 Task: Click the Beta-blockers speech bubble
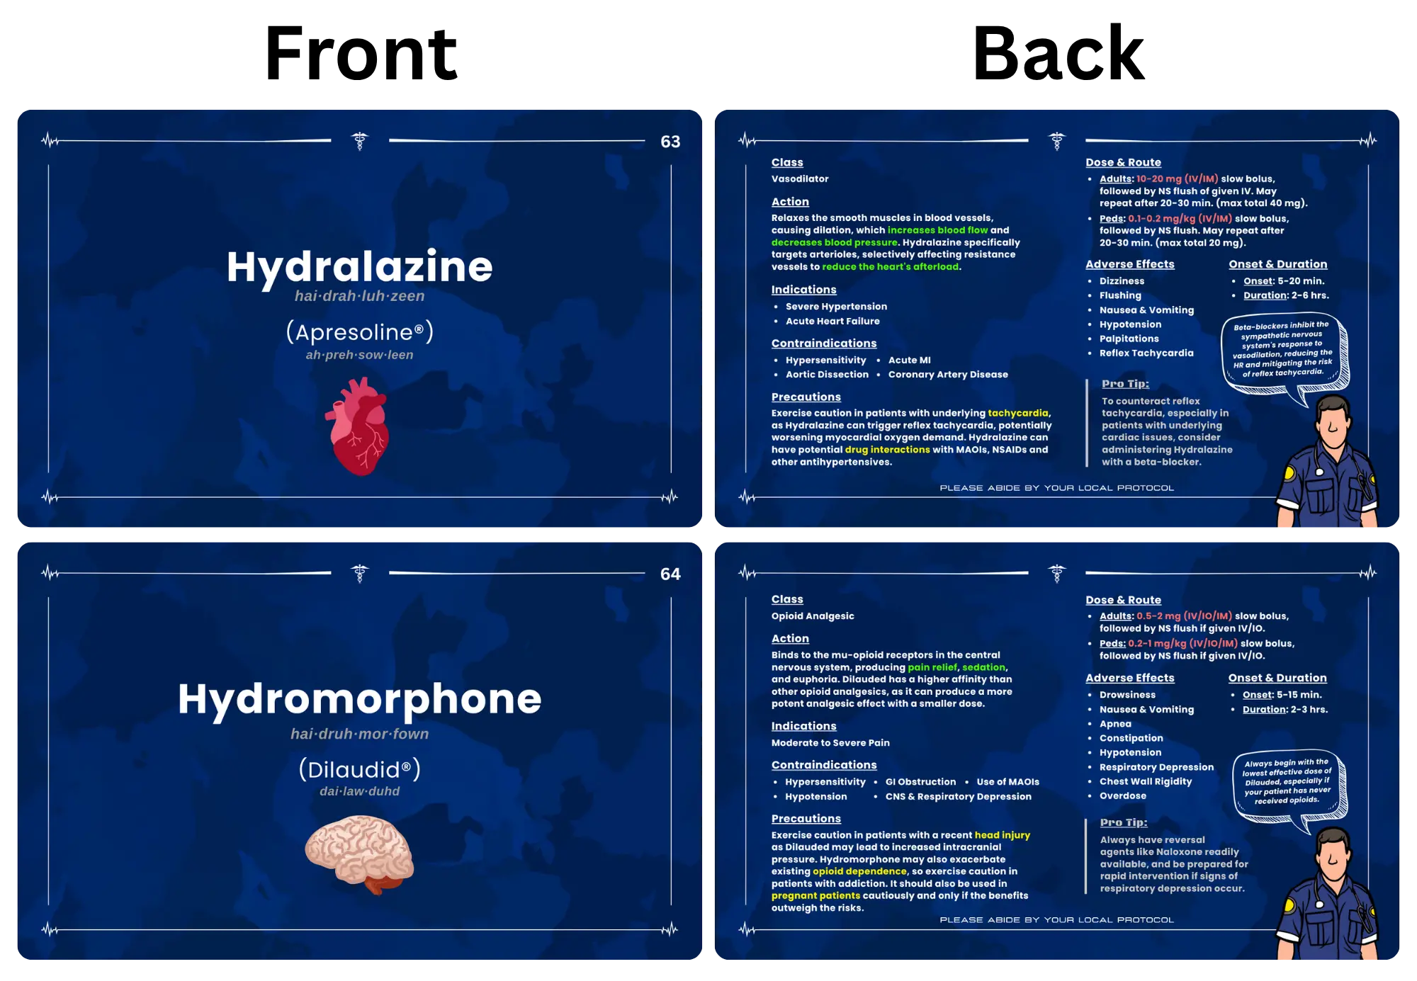pos(1283,350)
